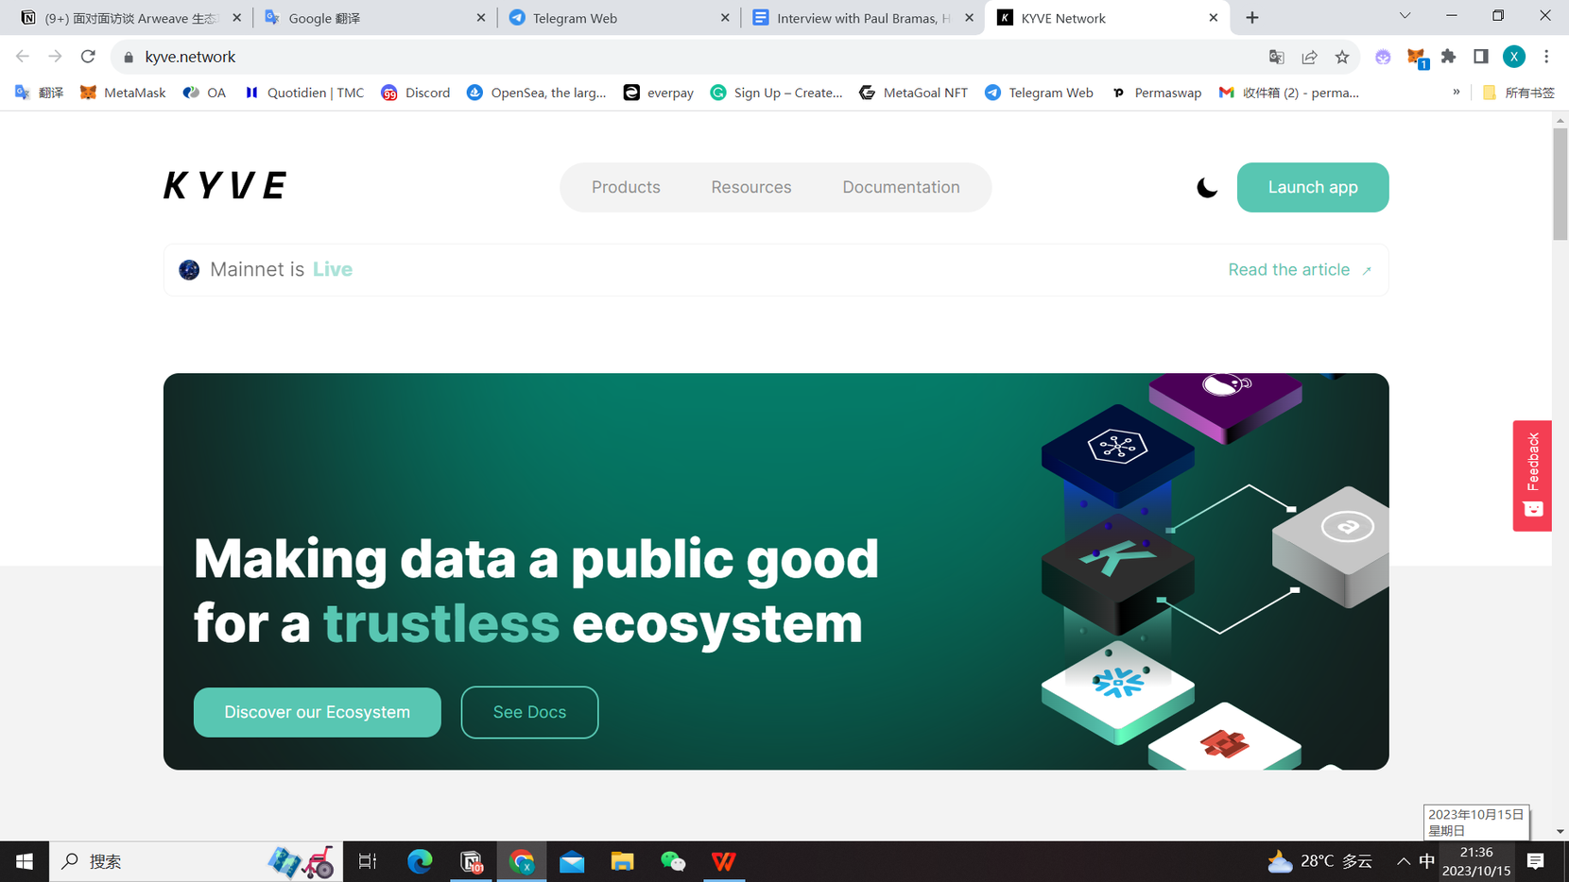Open WeChat from the taskbar
The width and height of the screenshot is (1569, 882).
click(x=673, y=861)
